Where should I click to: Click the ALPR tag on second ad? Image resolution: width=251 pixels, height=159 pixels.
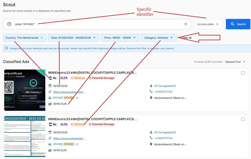tap(64, 124)
